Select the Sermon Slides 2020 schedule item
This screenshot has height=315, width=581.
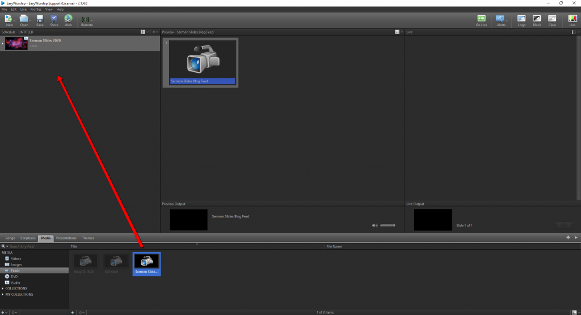[x=79, y=43]
